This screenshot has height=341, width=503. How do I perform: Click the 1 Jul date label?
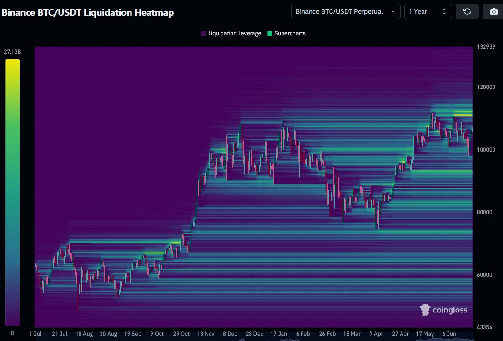36,334
